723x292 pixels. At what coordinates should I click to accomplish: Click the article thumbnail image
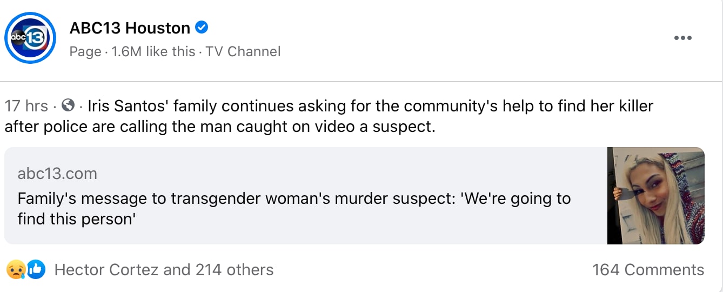click(655, 196)
